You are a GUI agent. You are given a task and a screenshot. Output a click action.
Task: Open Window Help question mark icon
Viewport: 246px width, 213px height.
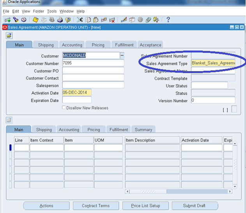[168, 20]
